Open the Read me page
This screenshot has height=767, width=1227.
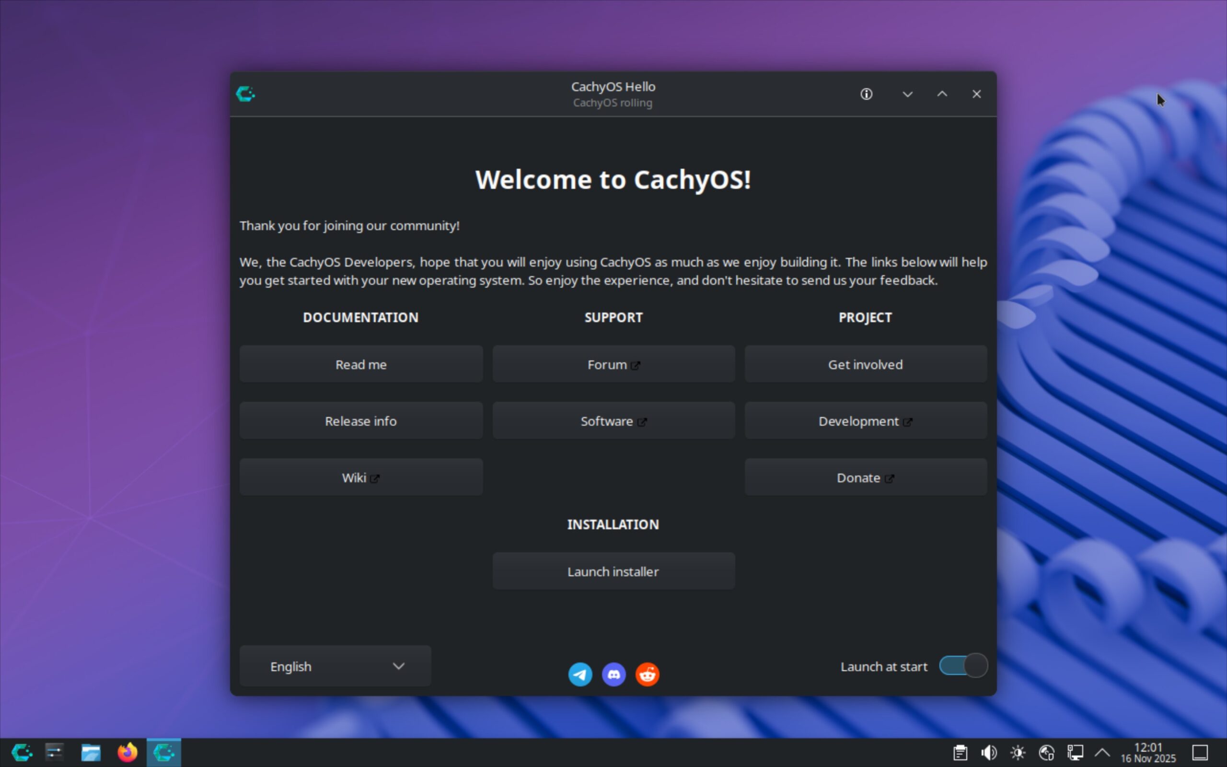click(360, 364)
